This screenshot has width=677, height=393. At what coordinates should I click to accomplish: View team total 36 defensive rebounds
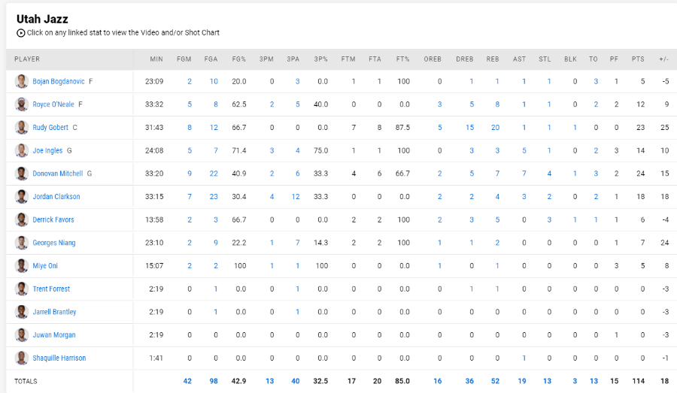tap(469, 381)
